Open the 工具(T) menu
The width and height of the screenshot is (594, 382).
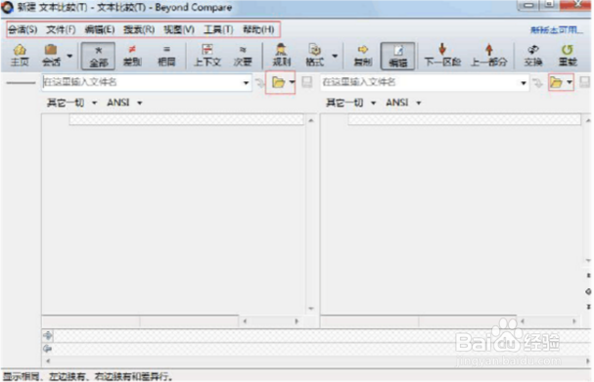click(x=218, y=29)
